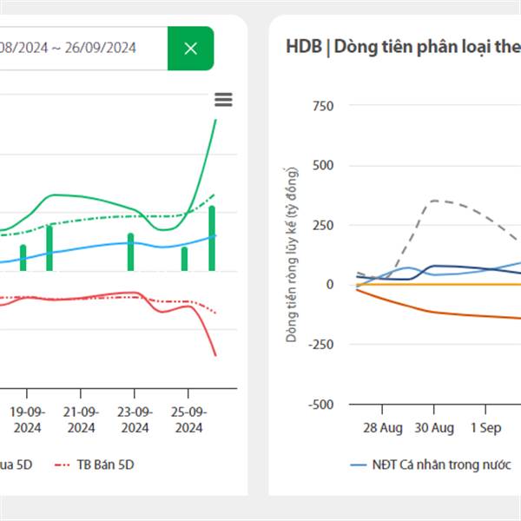
Task: Select the green bar above 25-09-2024
Action: (x=184, y=259)
